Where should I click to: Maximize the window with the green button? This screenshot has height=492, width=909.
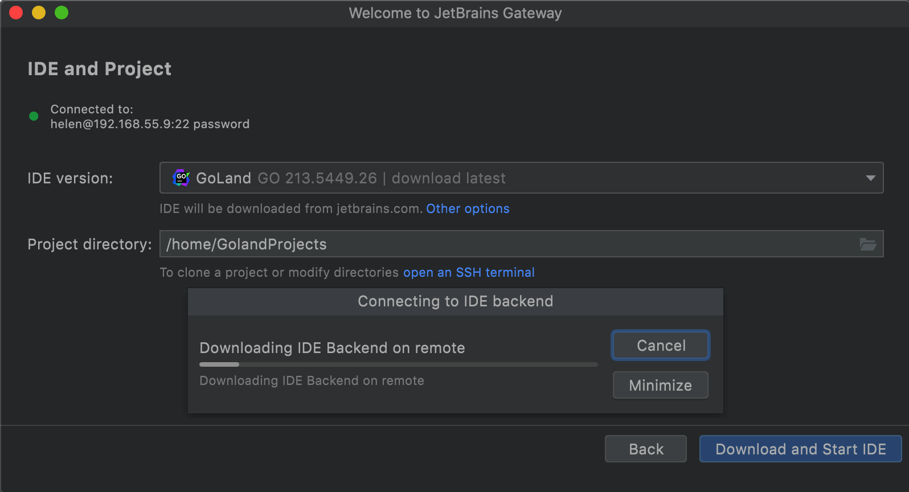click(62, 13)
